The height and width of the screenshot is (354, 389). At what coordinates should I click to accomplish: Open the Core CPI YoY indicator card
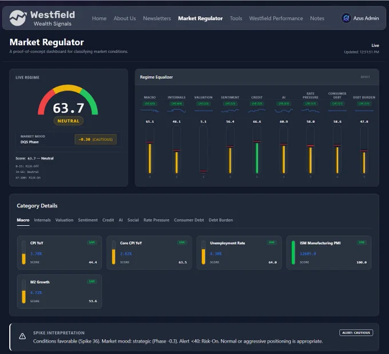pyautogui.click(x=149, y=253)
